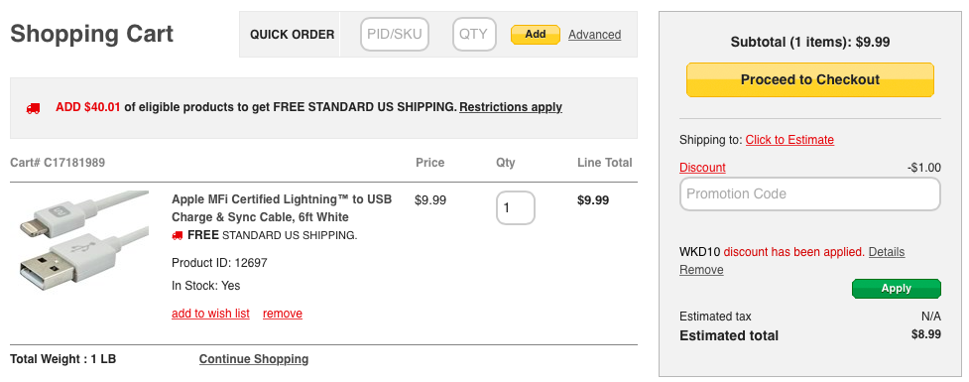Viewport: 969px width, 382px height.
Task: Open the Restrictions apply link
Action: point(511,107)
